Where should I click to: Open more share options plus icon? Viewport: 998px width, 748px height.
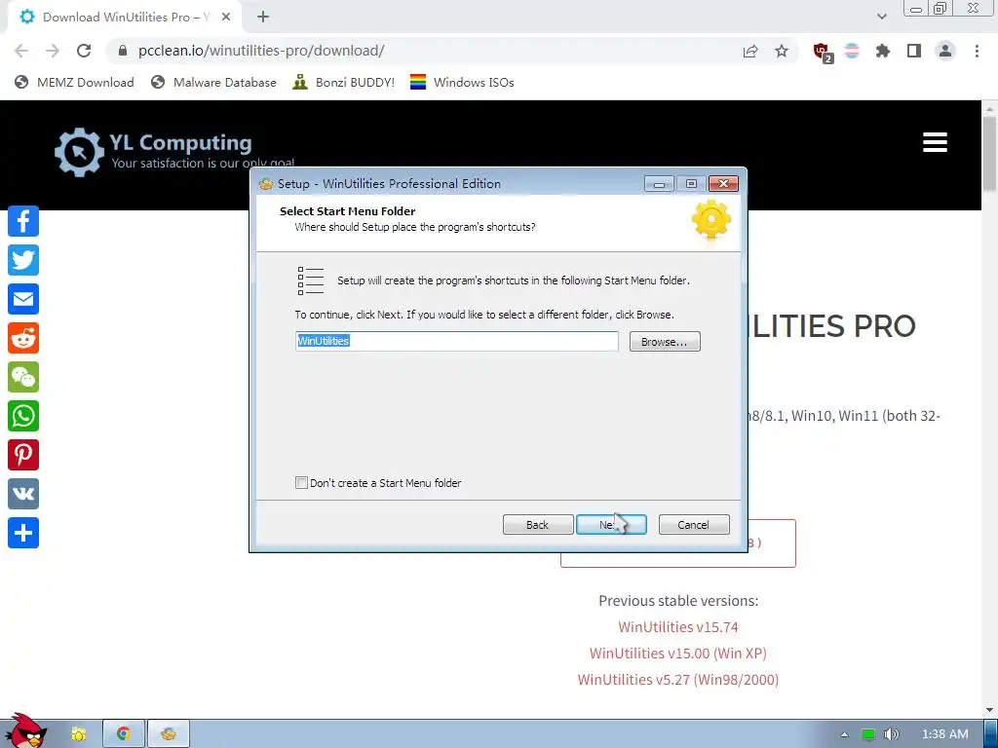23,533
